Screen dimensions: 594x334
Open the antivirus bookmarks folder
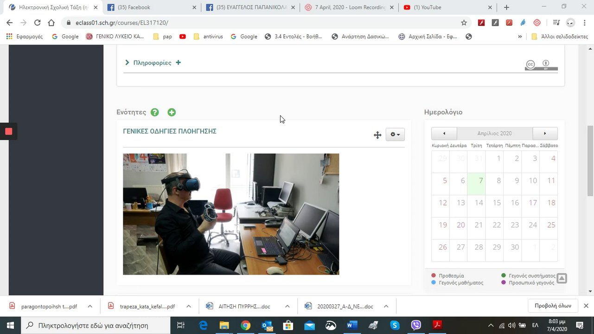(x=208, y=37)
